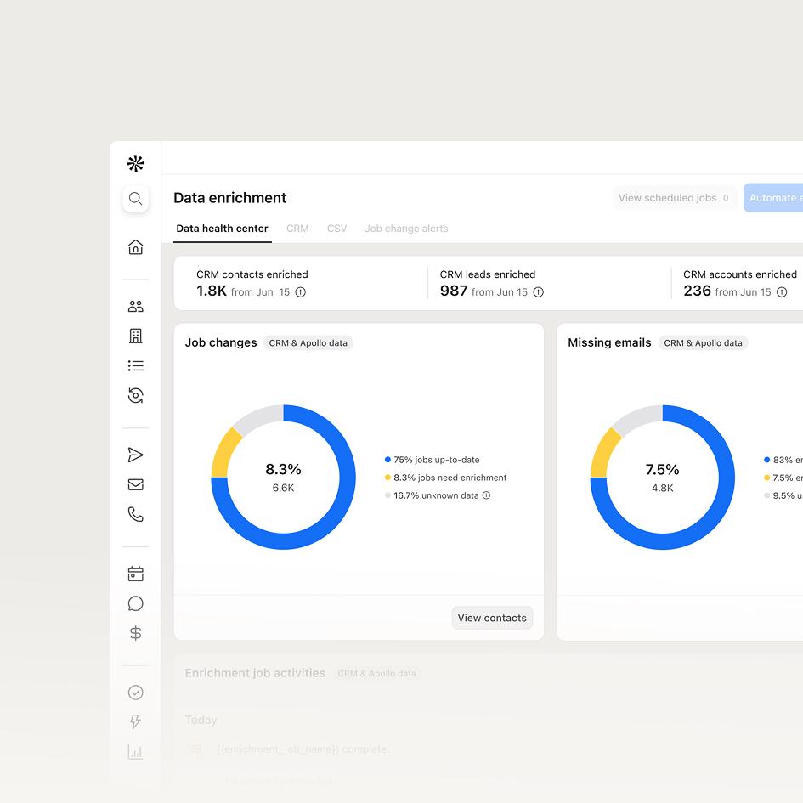Open search from the sidebar
This screenshot has width=803, height=803.
coord(135,198)
